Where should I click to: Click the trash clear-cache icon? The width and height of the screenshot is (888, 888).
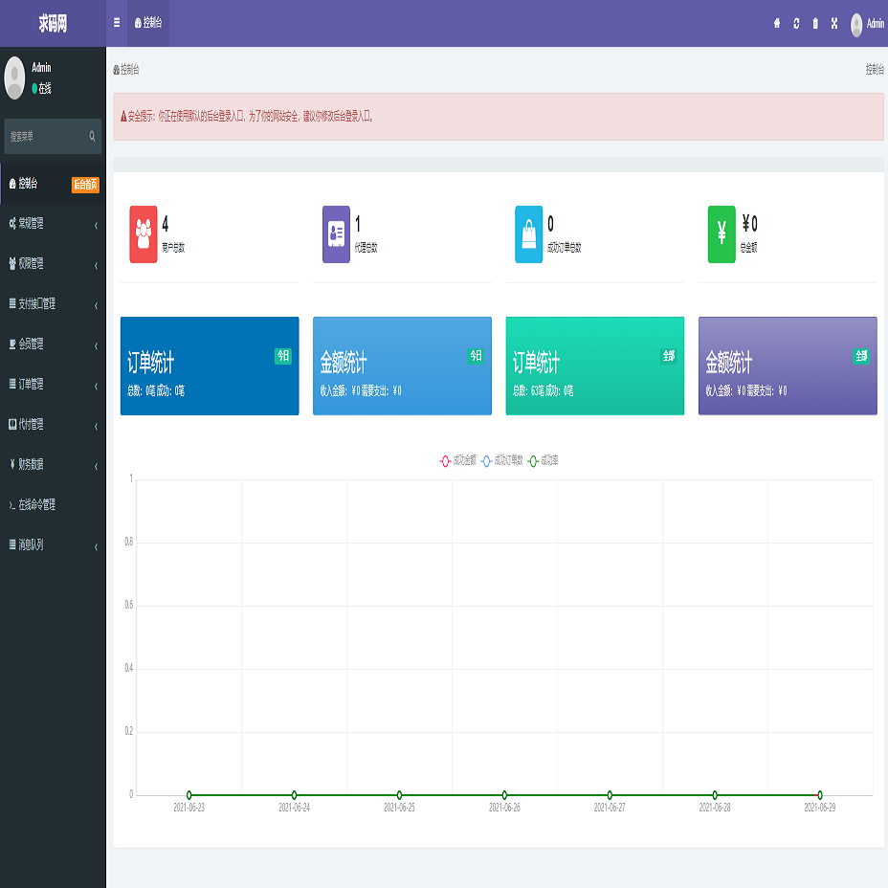[x=815, y=23]
